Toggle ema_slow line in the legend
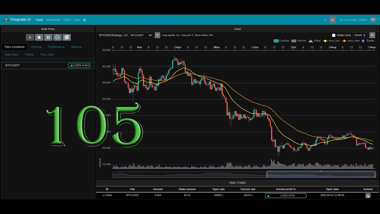380x214 pixels. [x=351, y=41]
